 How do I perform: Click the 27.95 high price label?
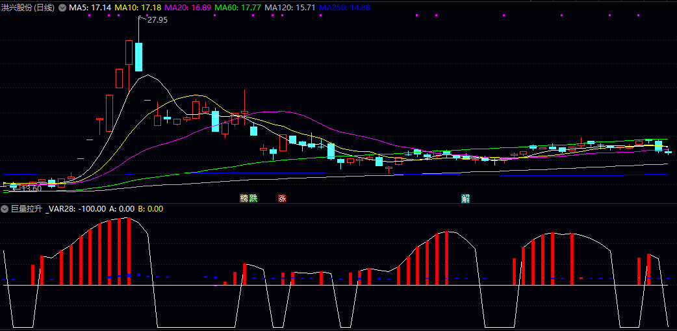click(x=157, y=20)
